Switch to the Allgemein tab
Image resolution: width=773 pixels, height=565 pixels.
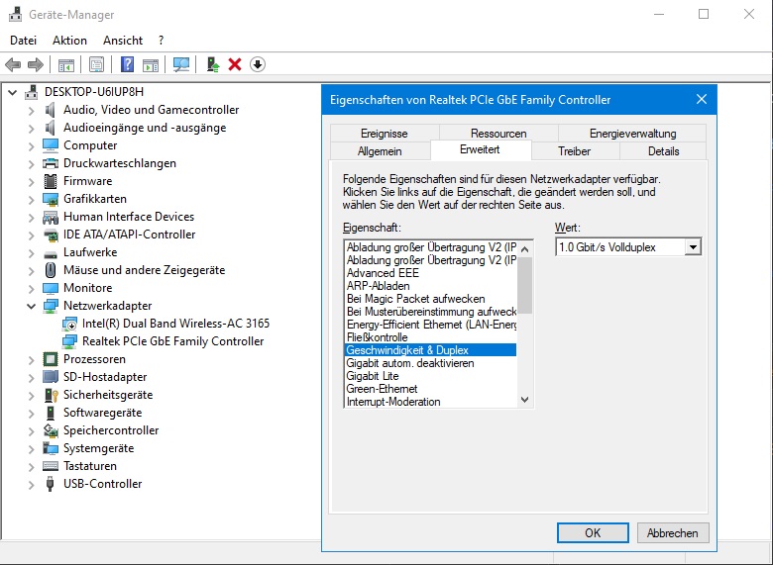point(380,151)
